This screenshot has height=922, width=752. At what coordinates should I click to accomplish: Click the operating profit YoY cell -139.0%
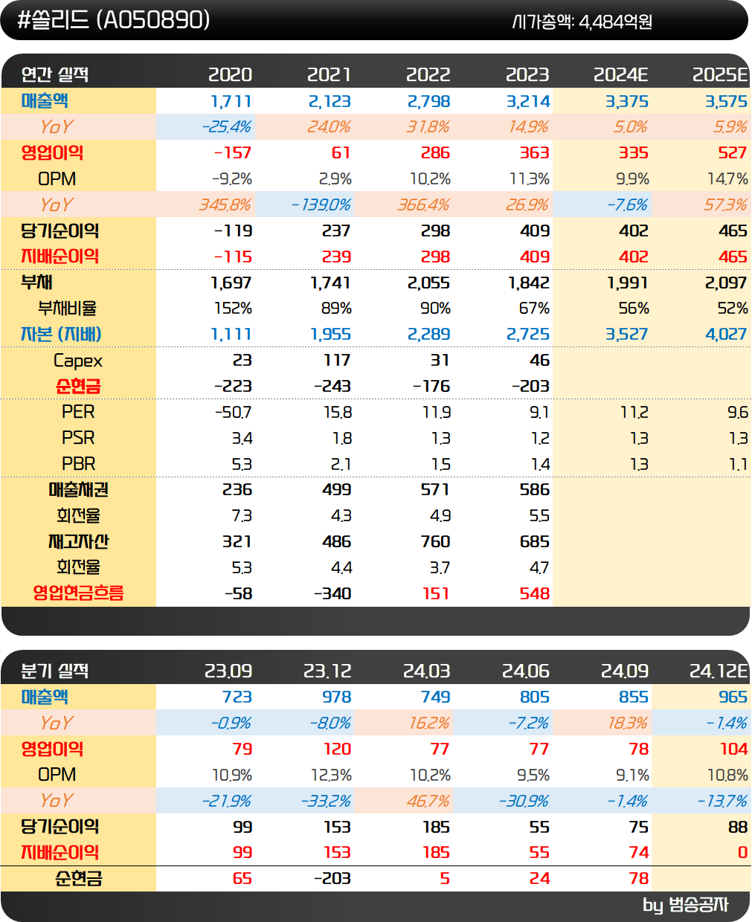coord(321,204)
